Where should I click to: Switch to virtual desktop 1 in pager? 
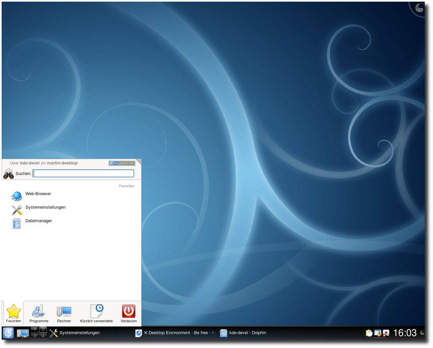tap(35, 329)
